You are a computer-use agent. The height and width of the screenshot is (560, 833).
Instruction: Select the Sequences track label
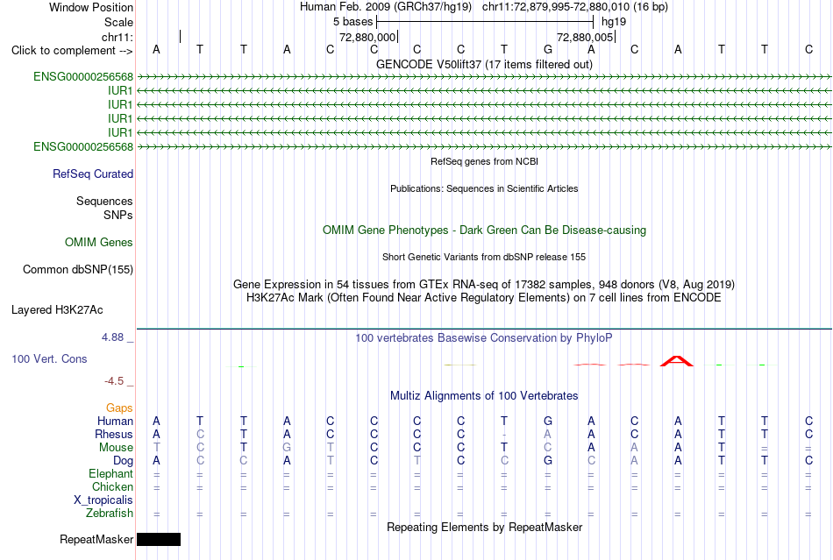click(x=104, y=202)
